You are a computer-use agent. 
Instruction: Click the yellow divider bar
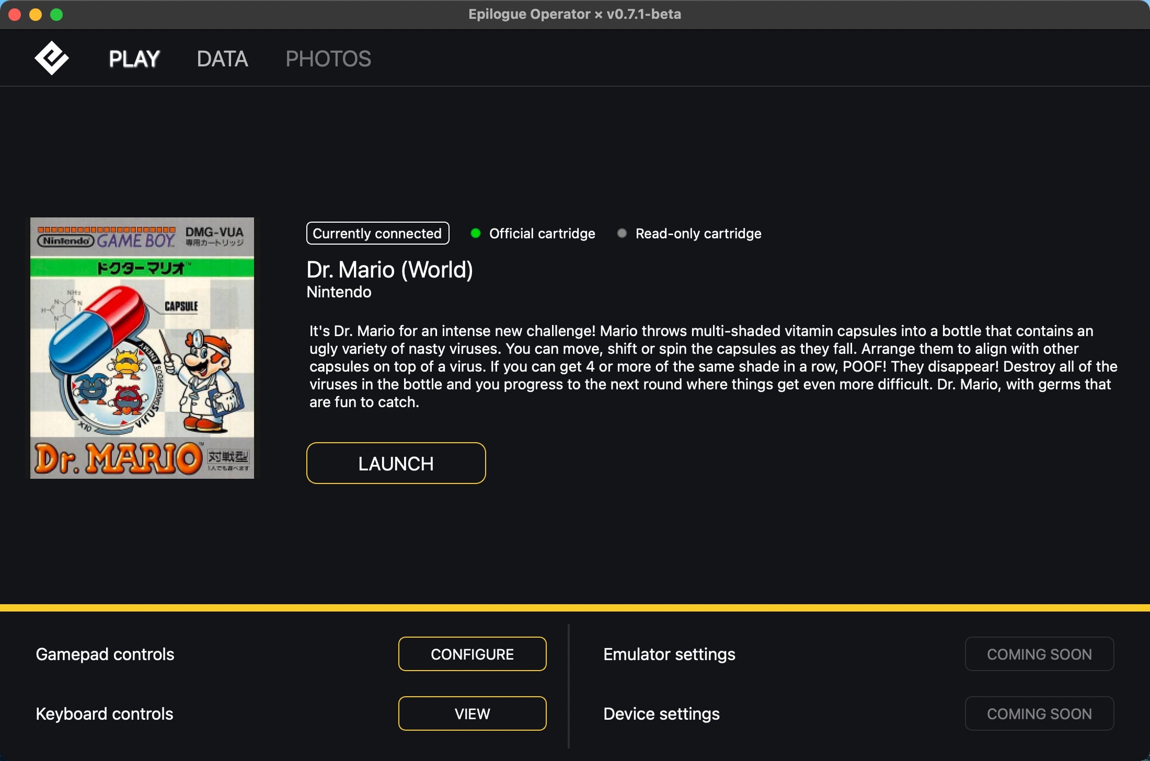coord(575,608)
